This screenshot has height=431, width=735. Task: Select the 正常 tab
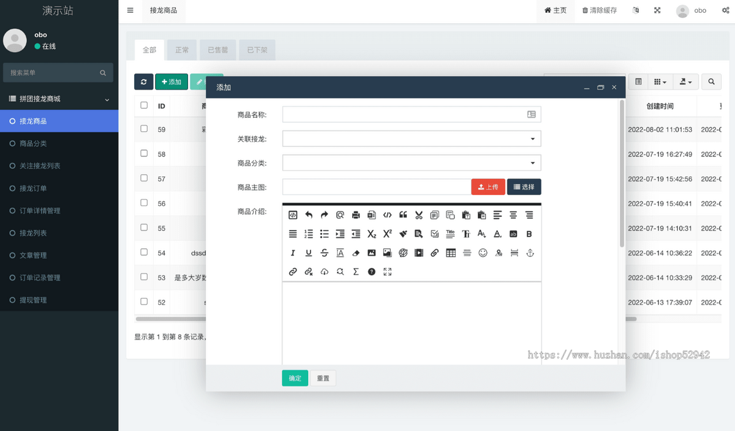tap(183, 50)
